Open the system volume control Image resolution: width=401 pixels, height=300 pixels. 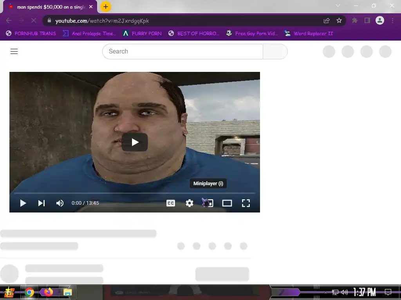345,292
